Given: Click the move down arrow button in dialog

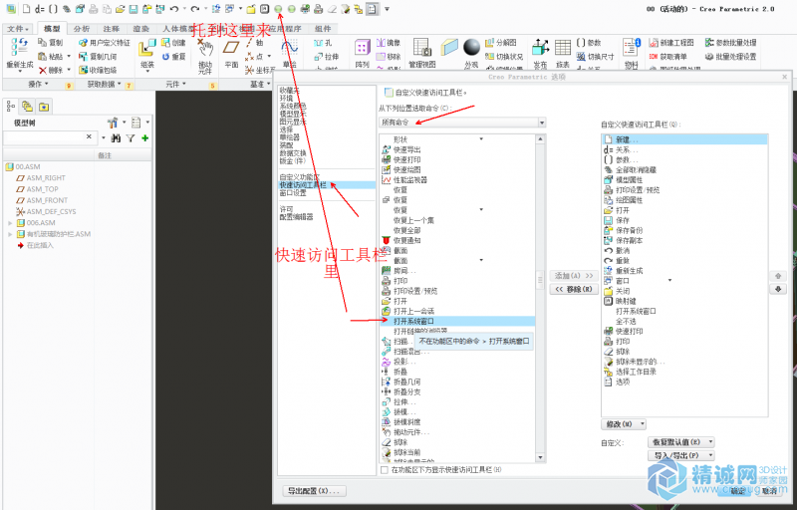Looking at the screenshot, I should tap(778, 289).
